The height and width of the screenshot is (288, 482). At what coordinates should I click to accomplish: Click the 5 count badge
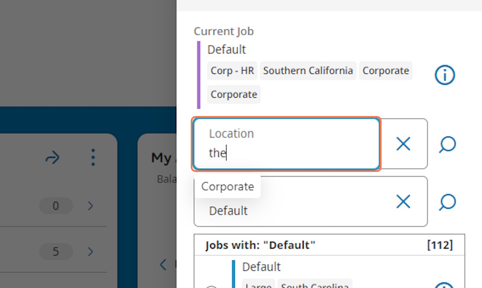tap(56, 252)
